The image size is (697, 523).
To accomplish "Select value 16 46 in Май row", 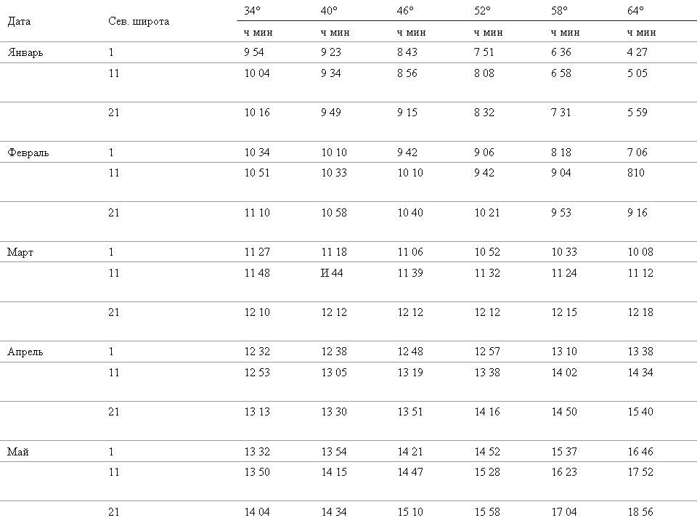I will tap(640, 451).
